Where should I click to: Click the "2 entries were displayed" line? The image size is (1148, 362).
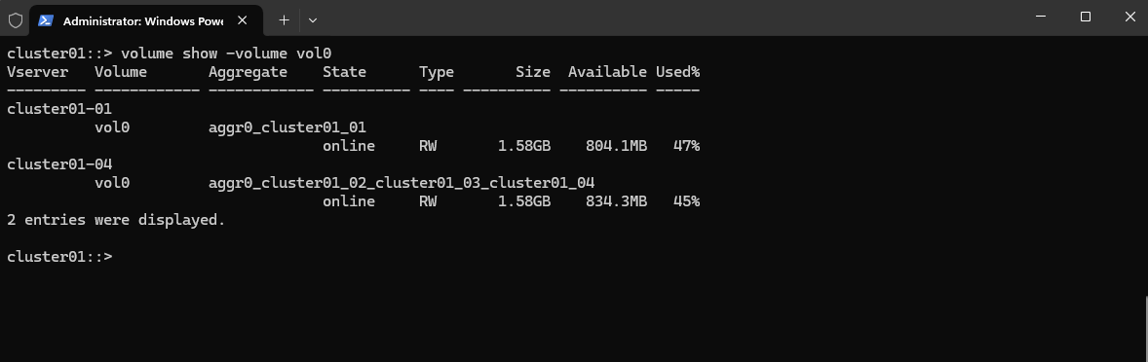[116, 219]
